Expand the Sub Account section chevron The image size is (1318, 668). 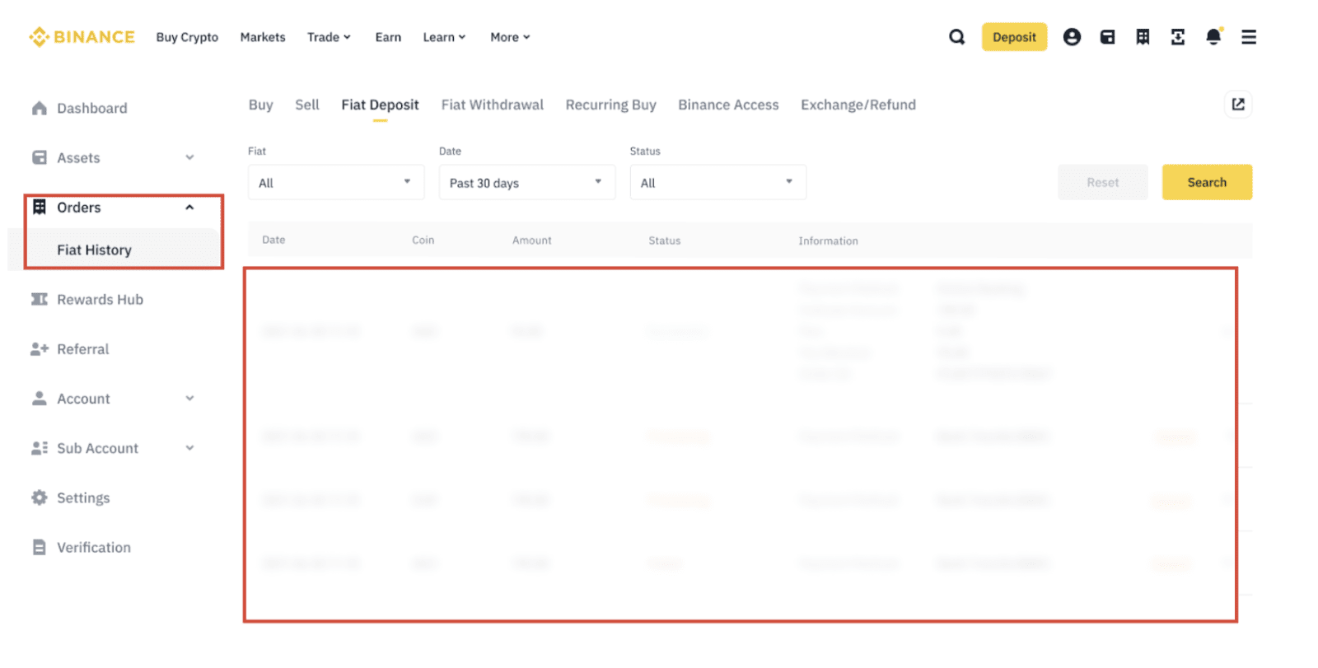(x=189, y=448)
